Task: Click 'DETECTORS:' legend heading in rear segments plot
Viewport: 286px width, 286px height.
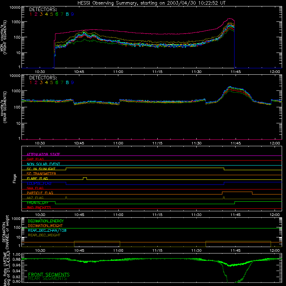Action: point(43,78)
